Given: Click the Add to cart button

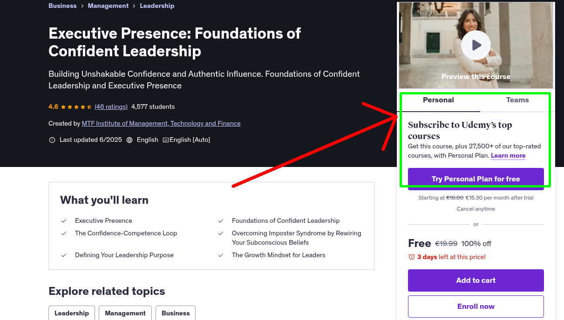Looking at the screenshot, I should coord(476,280).
